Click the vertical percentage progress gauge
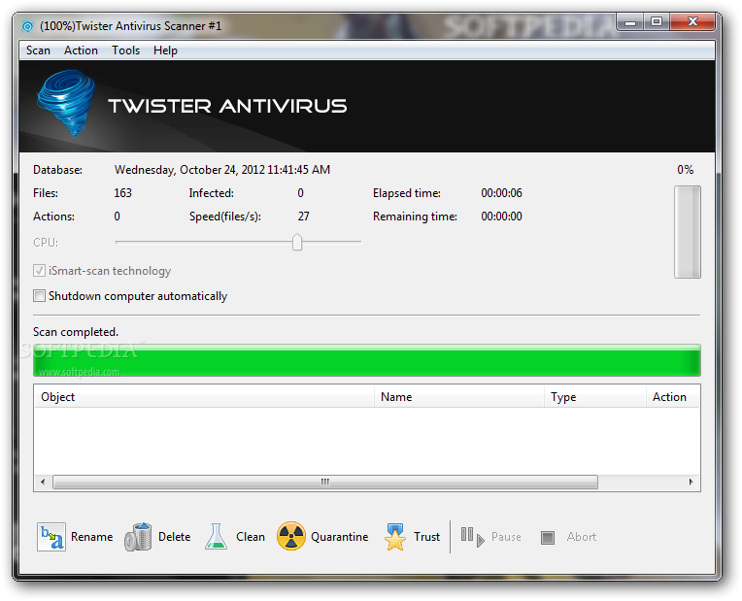 [x=687, y=232]
